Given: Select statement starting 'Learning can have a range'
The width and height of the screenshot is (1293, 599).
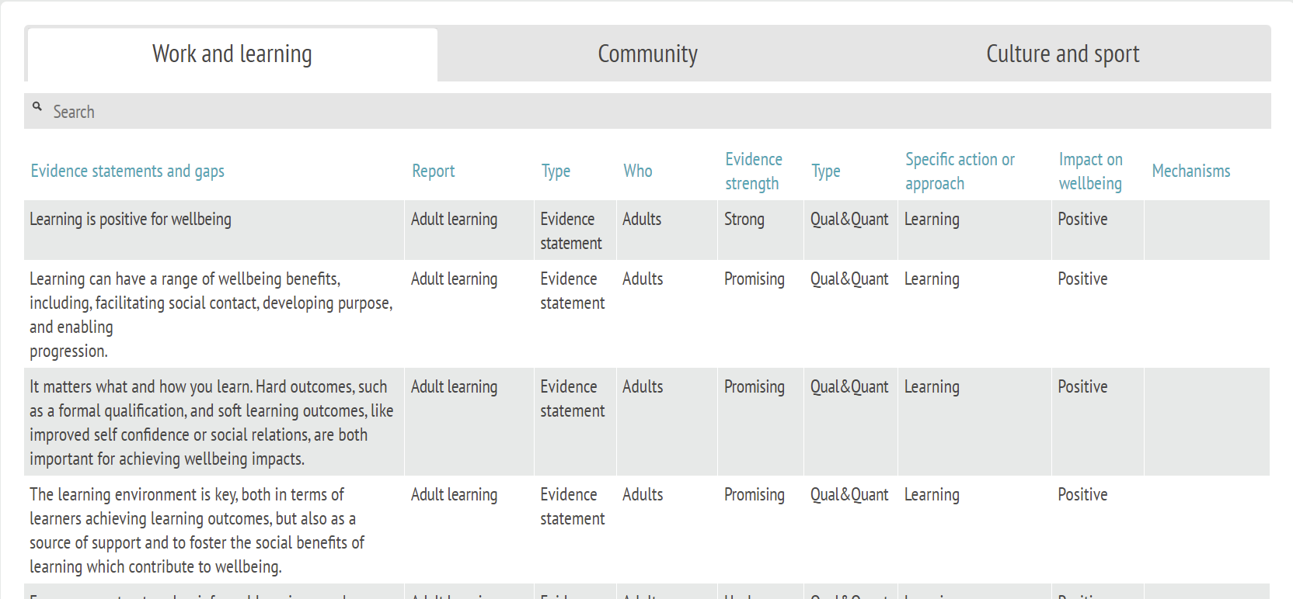Looking at the screenshot, I should (211, 315).
